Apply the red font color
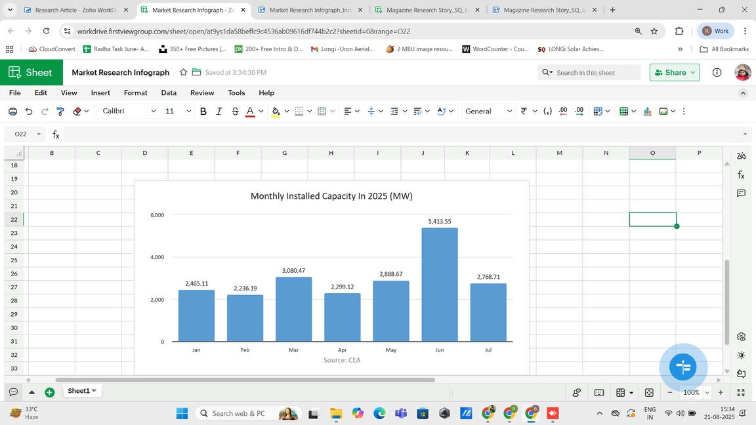Screen dimensions: 756x425 coord(250,111)
